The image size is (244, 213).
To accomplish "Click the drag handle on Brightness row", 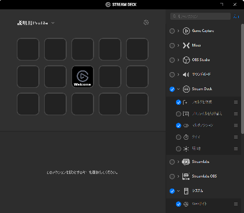I will pyautogui.click(x=236, y=149).
